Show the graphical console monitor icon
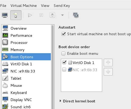The height and width of the screenshot is (109, 131). pyautogui.click(x=5, y=15)
